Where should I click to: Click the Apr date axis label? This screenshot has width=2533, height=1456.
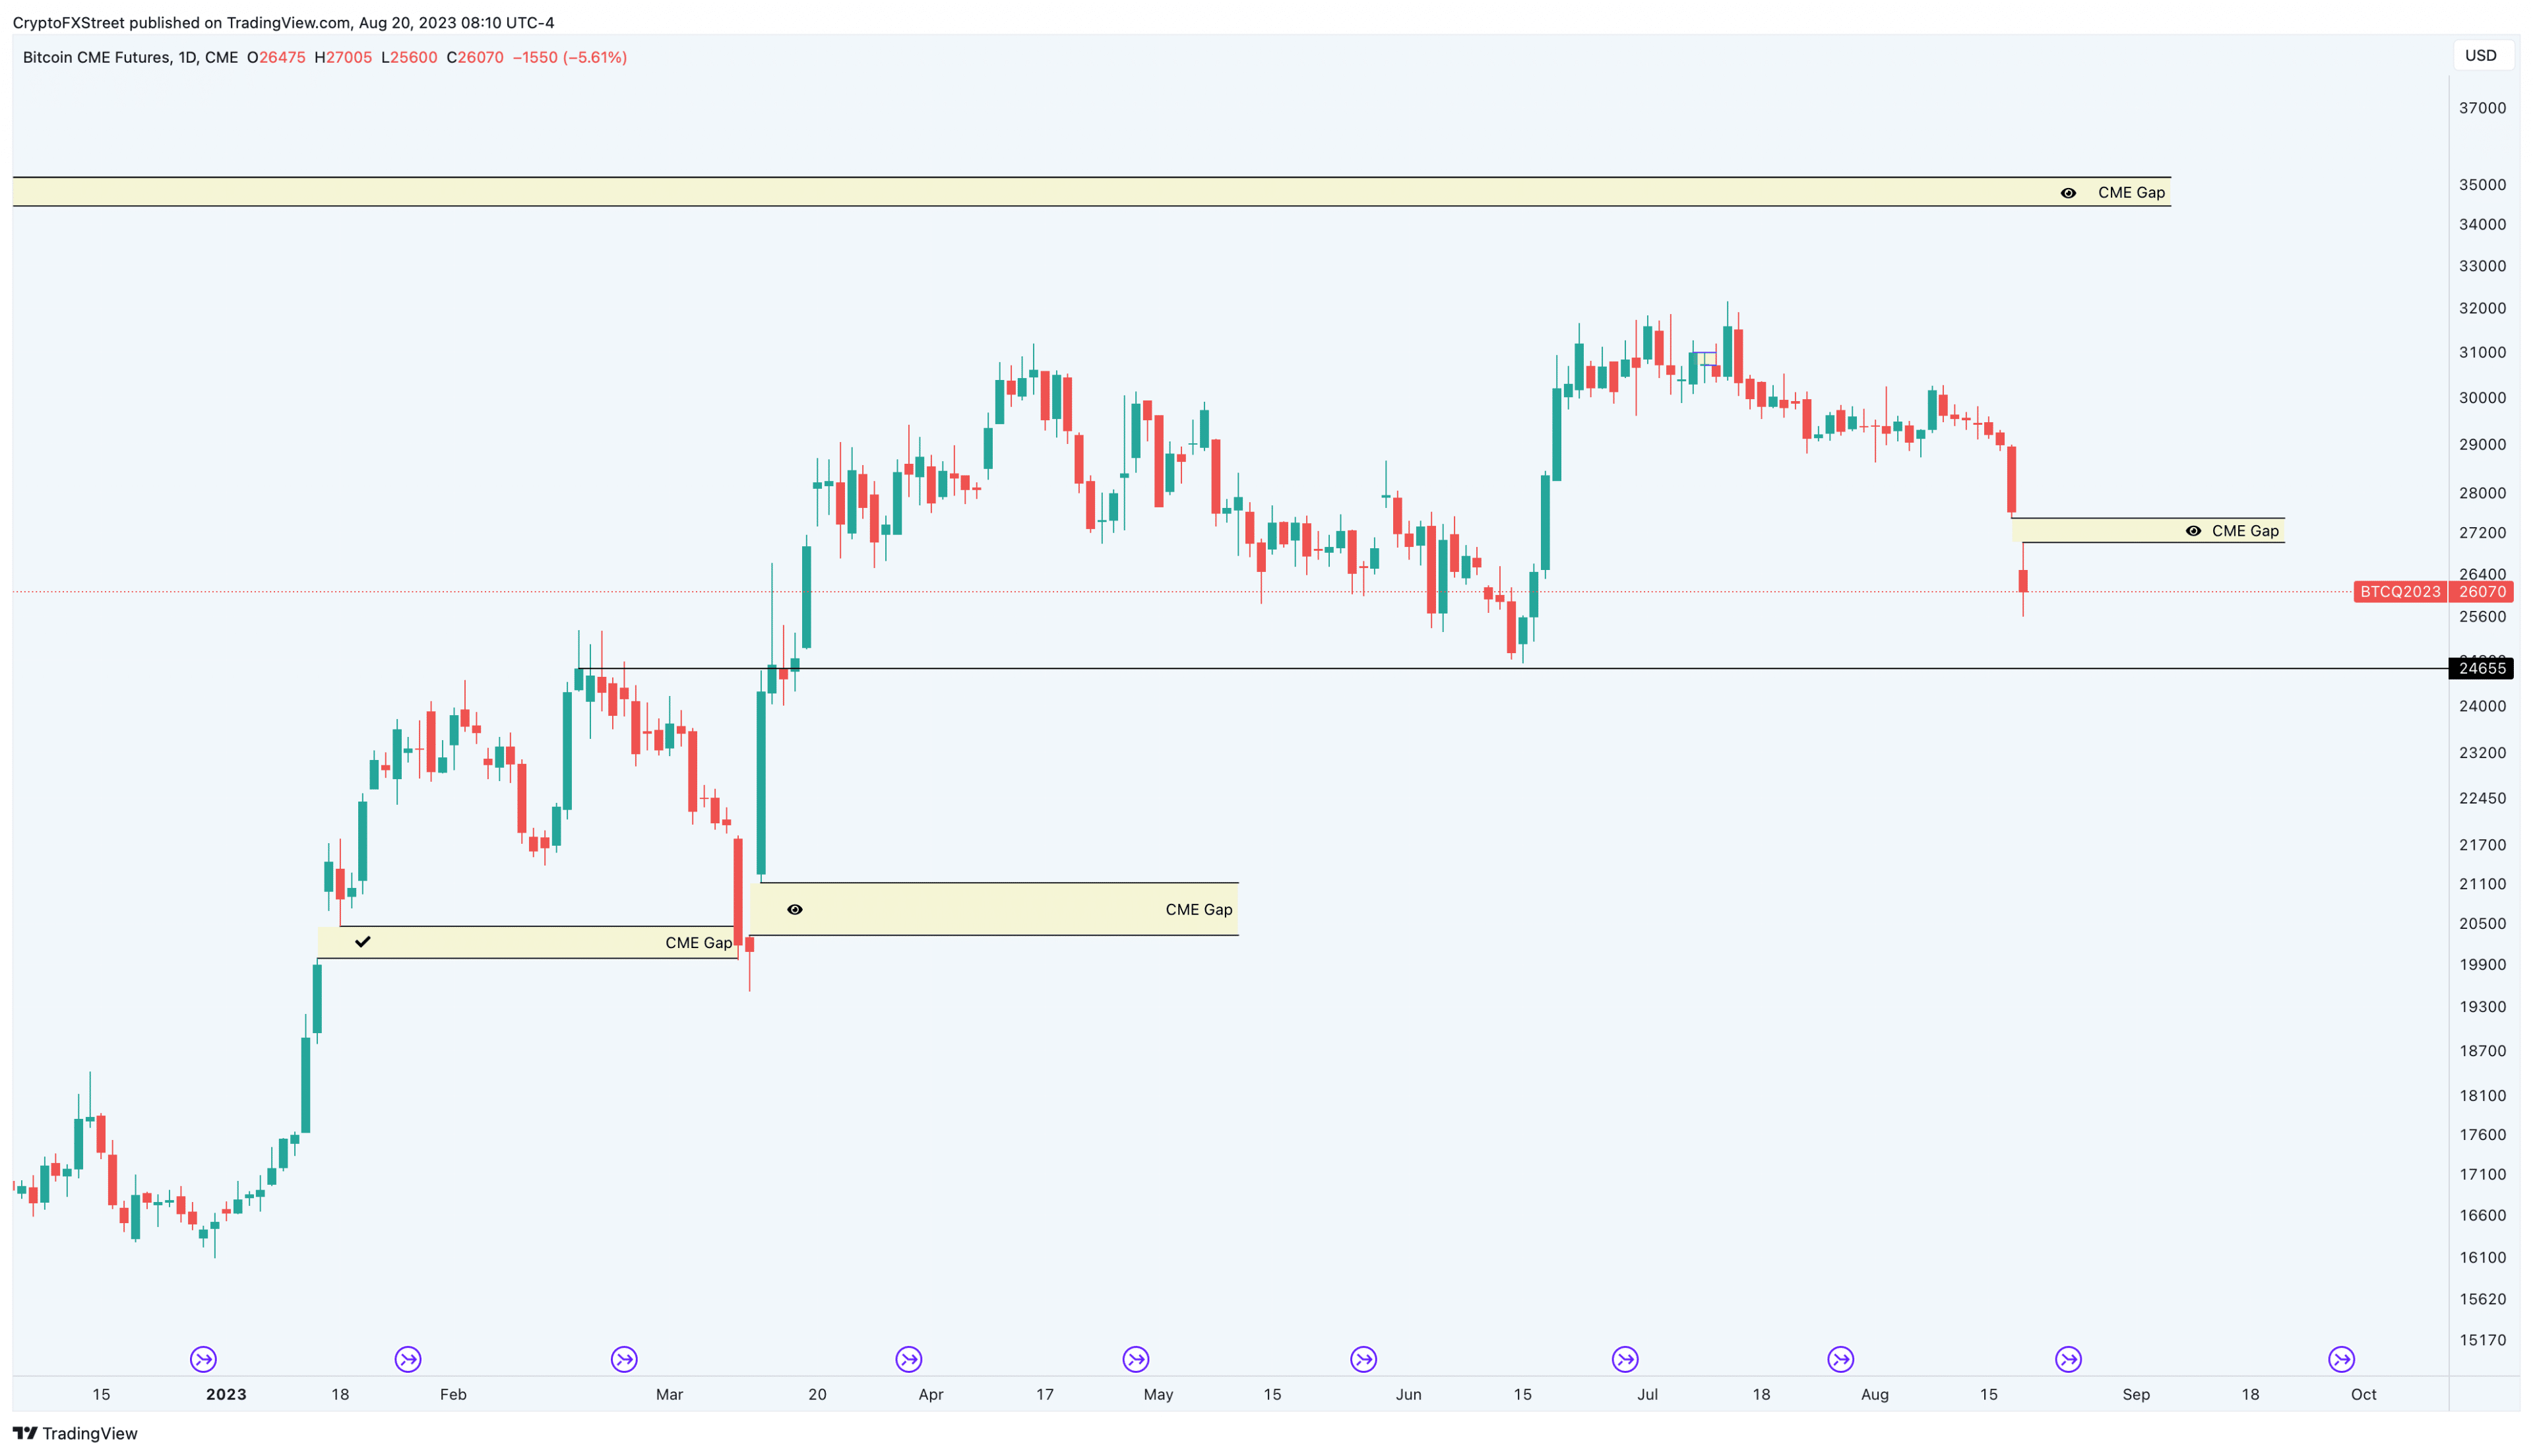pos(931,1394)
